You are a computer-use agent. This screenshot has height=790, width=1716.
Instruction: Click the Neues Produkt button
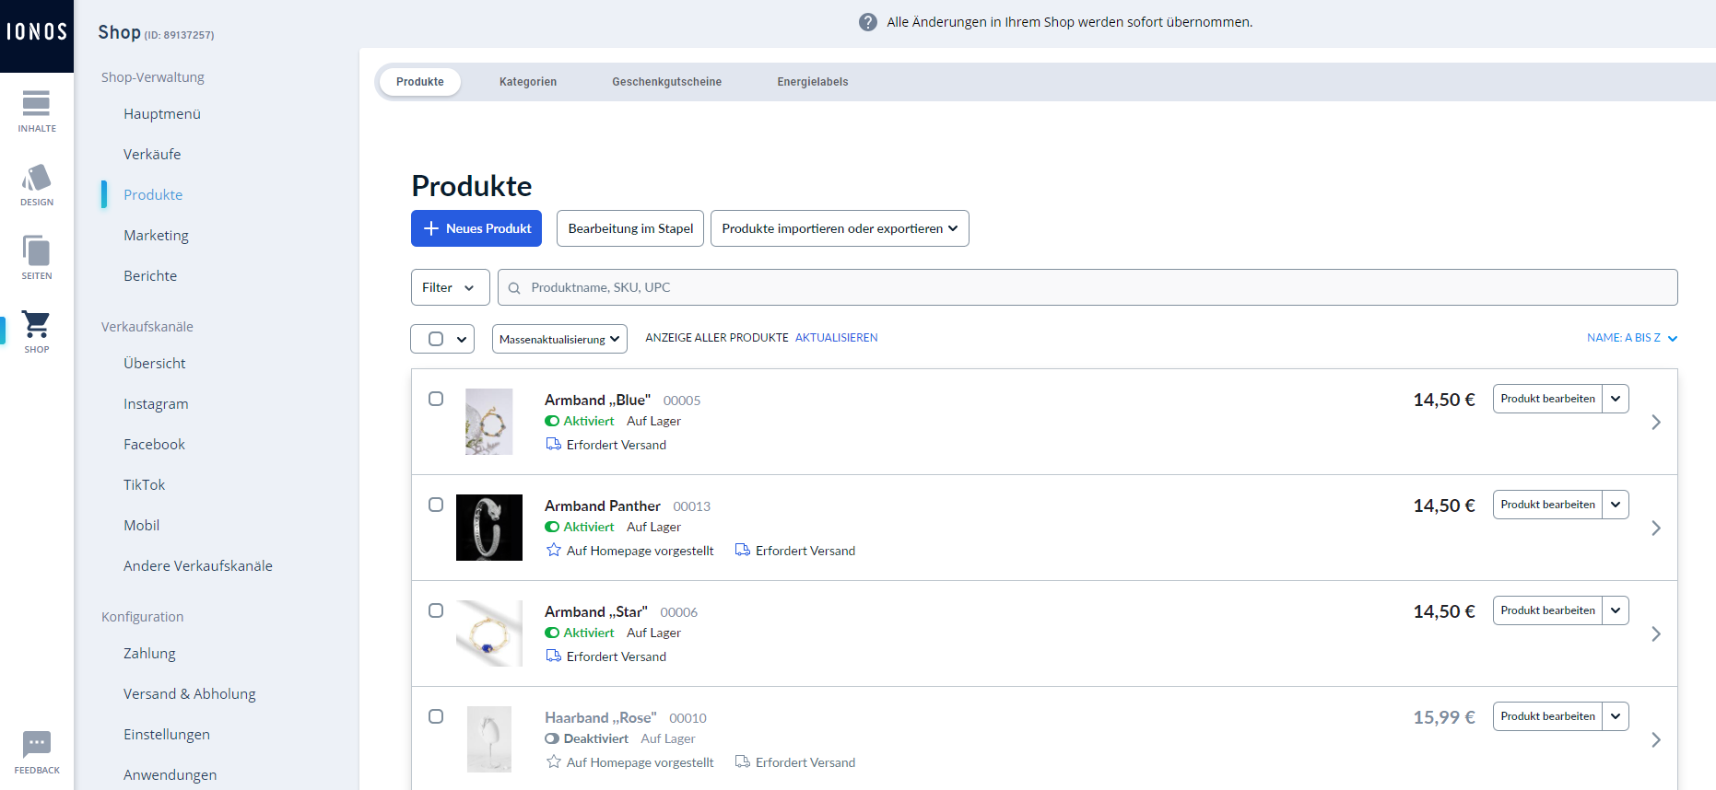pyautogui.click(x=476, y=228)
